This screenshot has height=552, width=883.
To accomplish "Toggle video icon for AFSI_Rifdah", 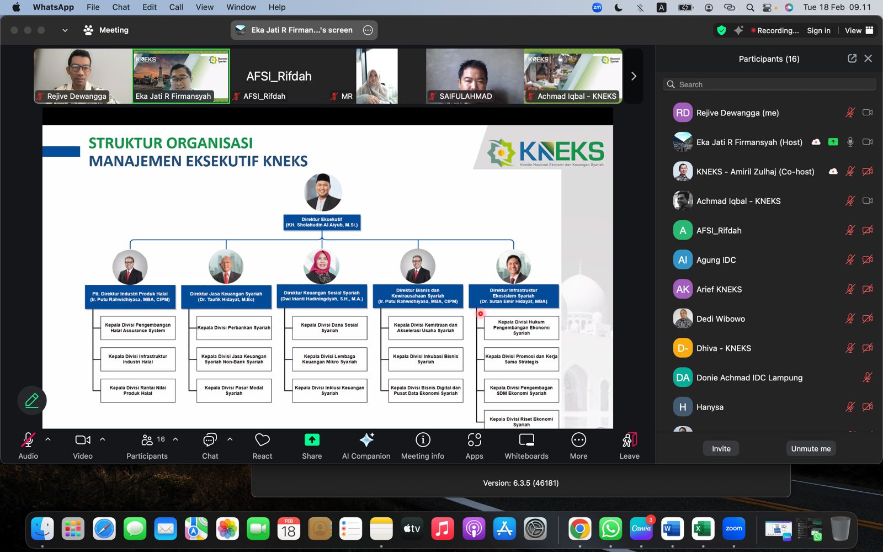I will pyautogui.click(x=868, y=230).
